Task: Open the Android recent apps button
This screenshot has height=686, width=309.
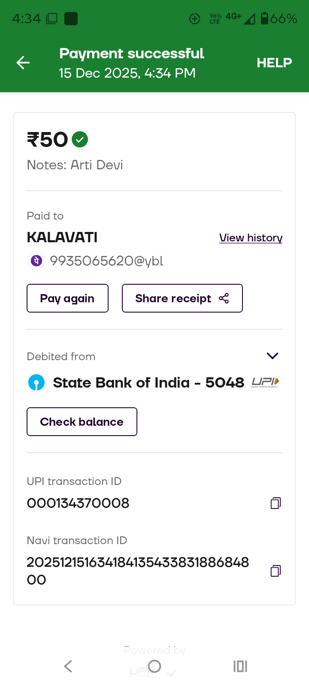Action: pyautogui.click(x=240, y=666)
